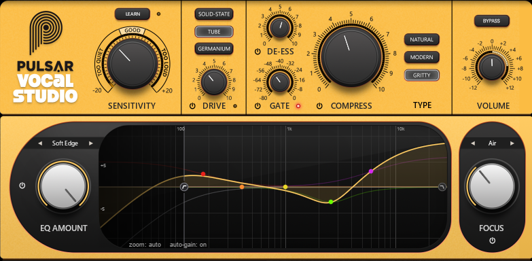532x261 pixels.
Task: Select NATURAL compressor type
Action: click(x=422, y=39)
